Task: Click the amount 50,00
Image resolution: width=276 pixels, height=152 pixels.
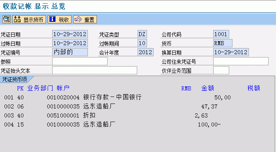Action: click(223, 97)
